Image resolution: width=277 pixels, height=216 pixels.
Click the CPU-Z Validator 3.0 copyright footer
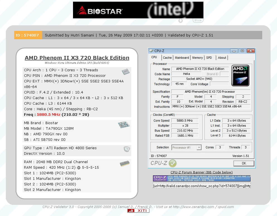pos(138,207)
